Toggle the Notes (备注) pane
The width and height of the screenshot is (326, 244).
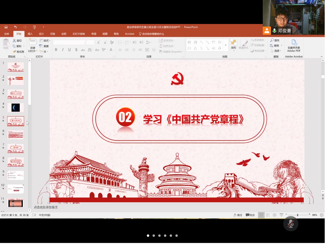(238, 215)
